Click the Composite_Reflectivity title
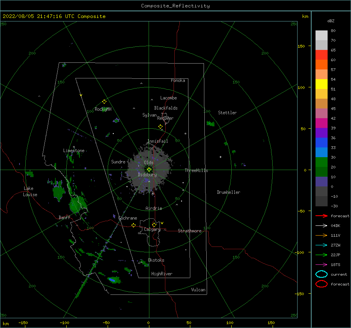 pyautogui.click(x=175, y=6)
